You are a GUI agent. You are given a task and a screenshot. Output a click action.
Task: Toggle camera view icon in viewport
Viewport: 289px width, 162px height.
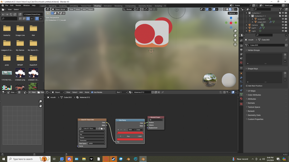coord(235,40)
